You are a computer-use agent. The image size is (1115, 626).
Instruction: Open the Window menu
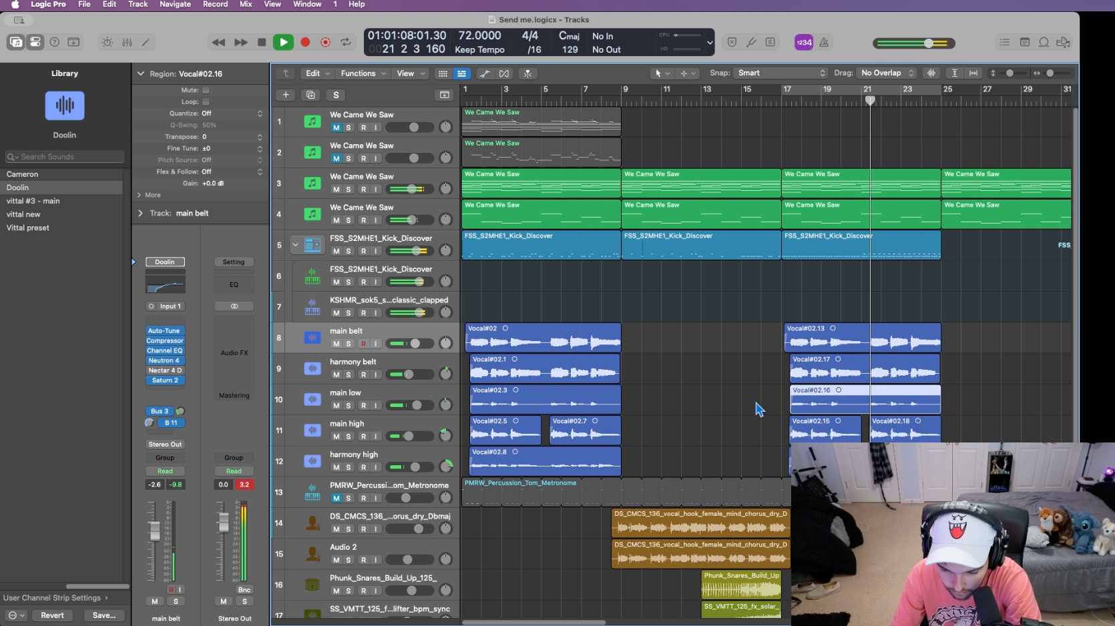307,5
